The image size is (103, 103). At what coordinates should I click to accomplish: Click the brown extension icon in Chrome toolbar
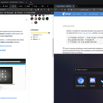[x=44, y=10]
